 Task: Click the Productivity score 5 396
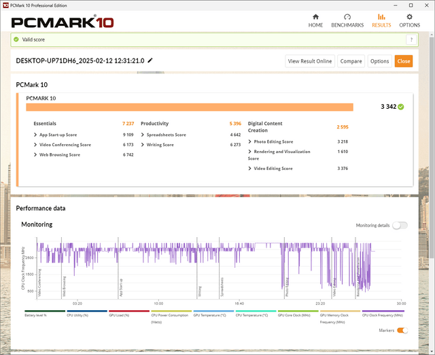[235, 124]
